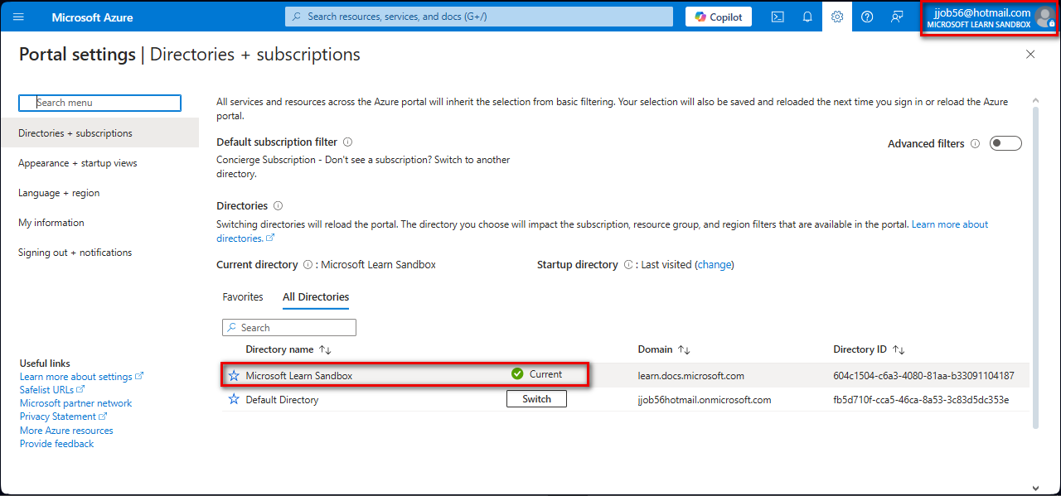This screenshot has width=1061, height=496.
Task: Click the Microsoft Azure home title
Action: 92,17
